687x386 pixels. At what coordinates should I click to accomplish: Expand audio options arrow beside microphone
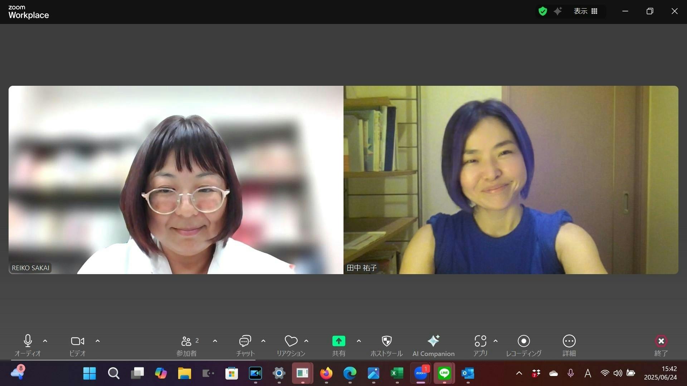[45, 341]
